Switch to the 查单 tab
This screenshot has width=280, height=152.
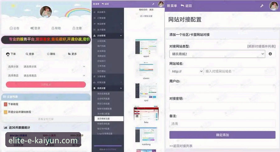(x=30, y=54)
